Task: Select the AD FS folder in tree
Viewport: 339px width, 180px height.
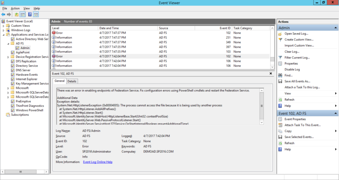Action: click(x=20, y=43)
